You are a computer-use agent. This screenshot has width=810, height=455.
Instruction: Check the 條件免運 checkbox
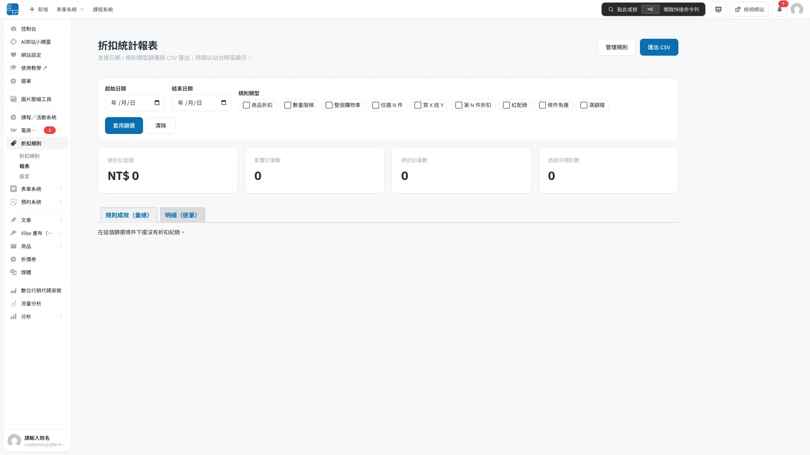[543, 105]
